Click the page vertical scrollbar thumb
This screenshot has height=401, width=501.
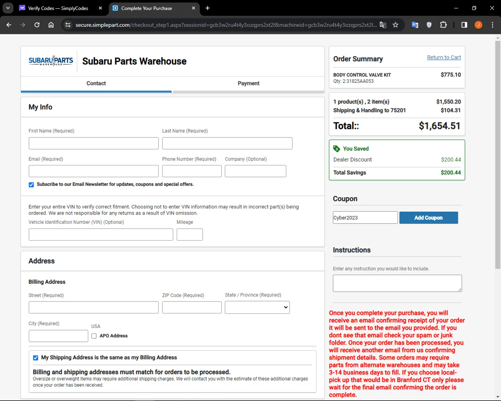pyautogui.click(x=498, y=155)
